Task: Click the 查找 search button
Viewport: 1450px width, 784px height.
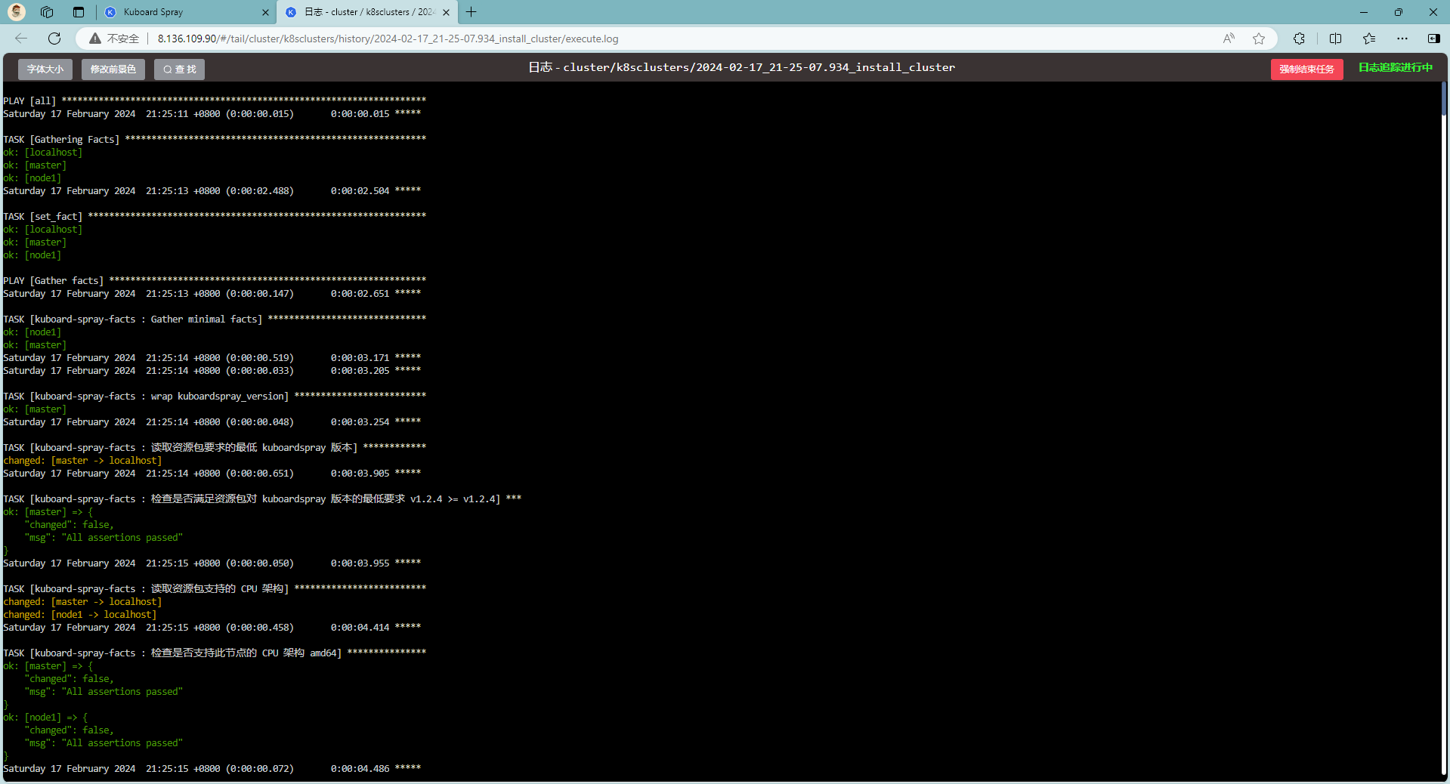Action: (x=179, y=69)
